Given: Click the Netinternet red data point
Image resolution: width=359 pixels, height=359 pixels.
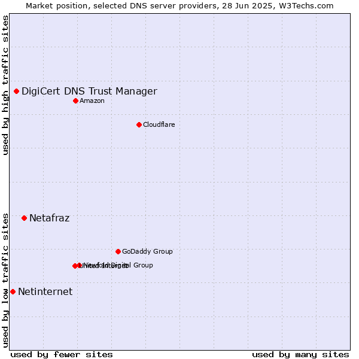Looking at the screenshot, I should point(13,292).
